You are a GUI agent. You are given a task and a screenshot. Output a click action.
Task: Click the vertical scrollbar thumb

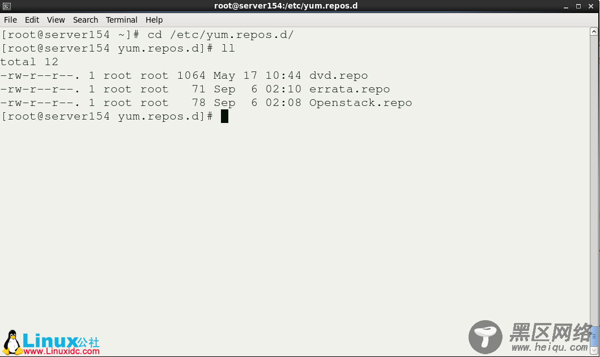click(594, 336)
